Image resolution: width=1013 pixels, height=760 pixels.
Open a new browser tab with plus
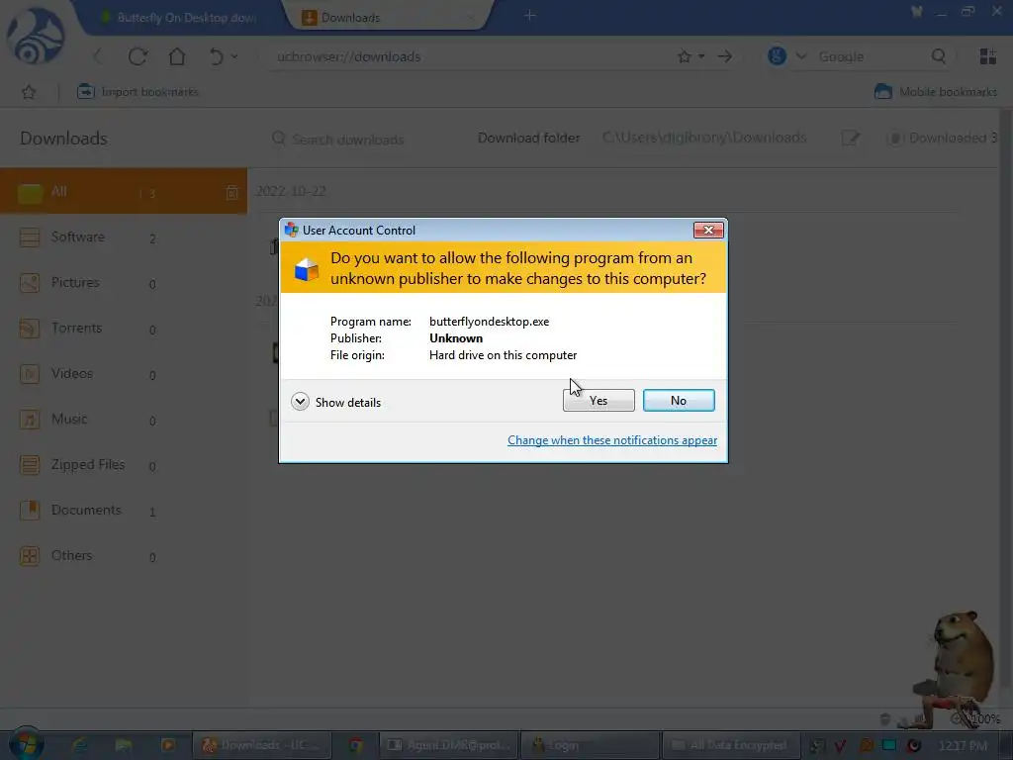(530, 16)
